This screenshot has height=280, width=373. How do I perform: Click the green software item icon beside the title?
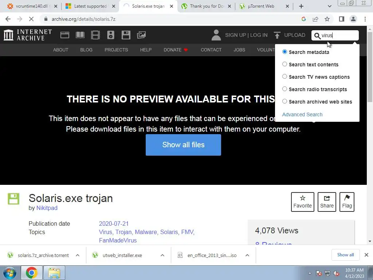(13, 199)
